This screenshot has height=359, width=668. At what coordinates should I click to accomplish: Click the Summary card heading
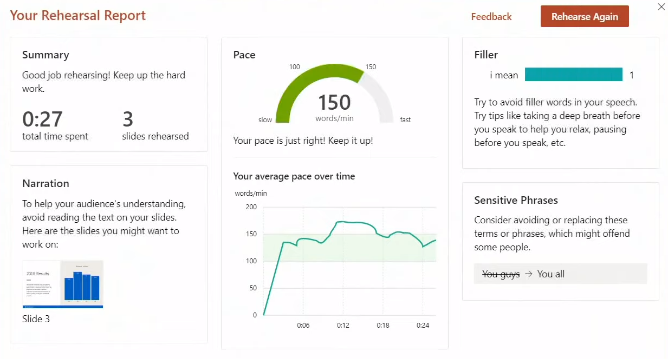[46, 55]
